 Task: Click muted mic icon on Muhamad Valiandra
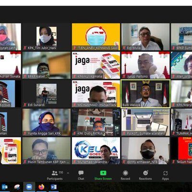coord(74,162)
